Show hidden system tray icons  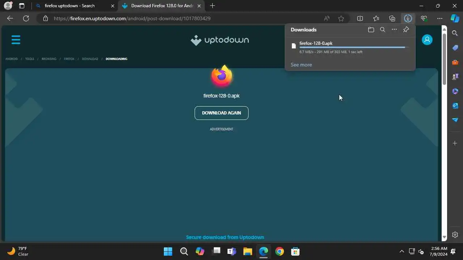(402, 251)
